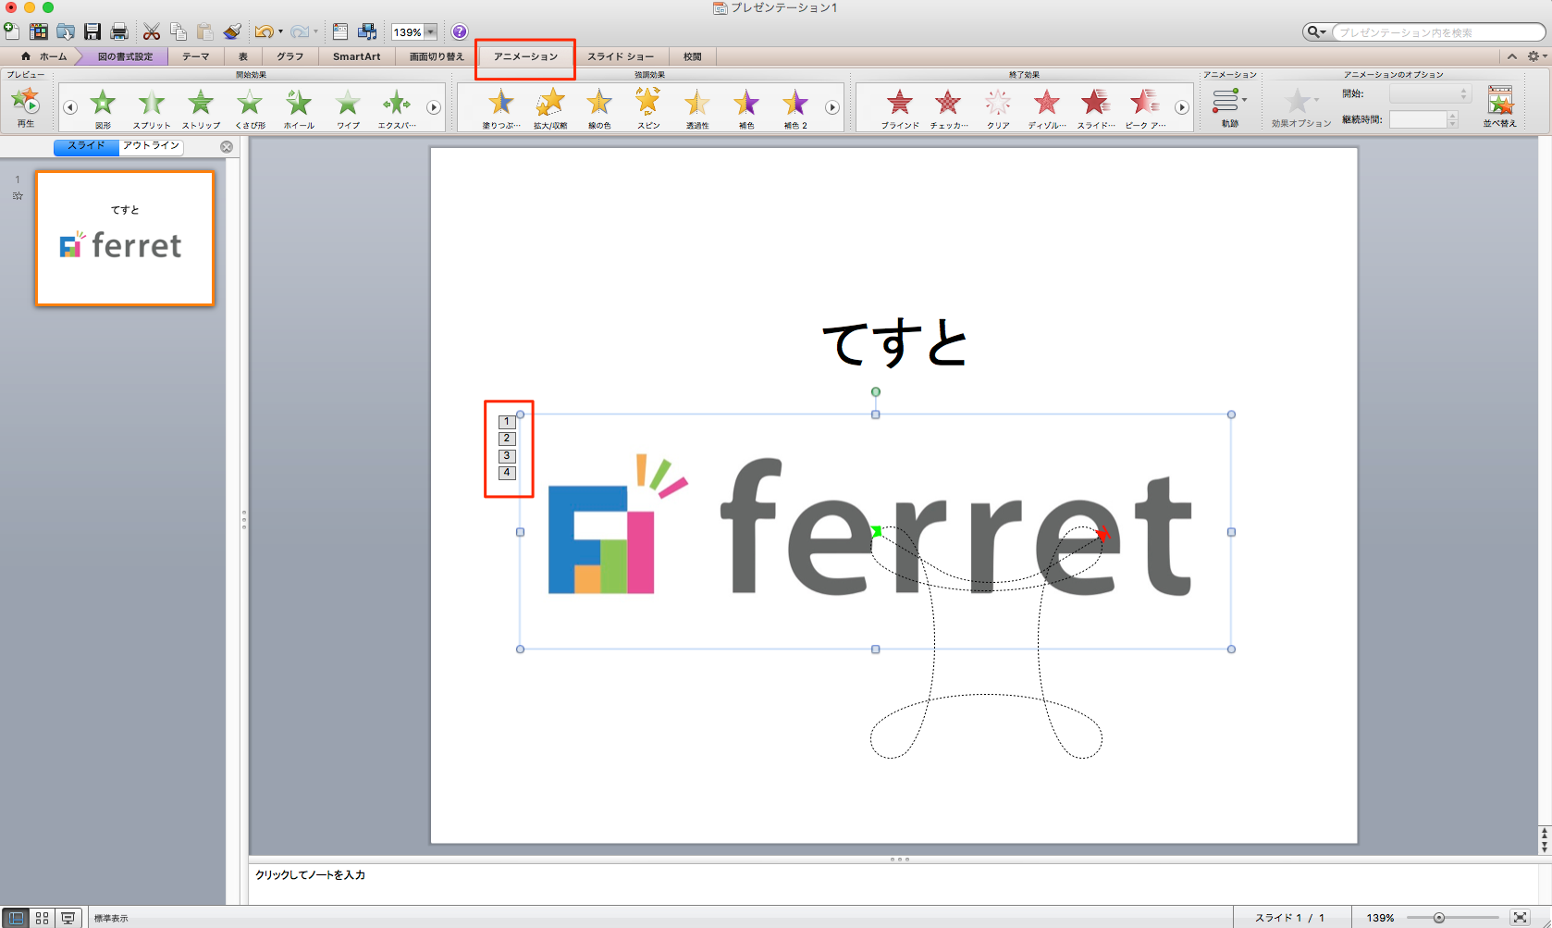1552x928 pixels.
Task: Open the ribbon gear settings menu
Action: (x=1535, y=56)
